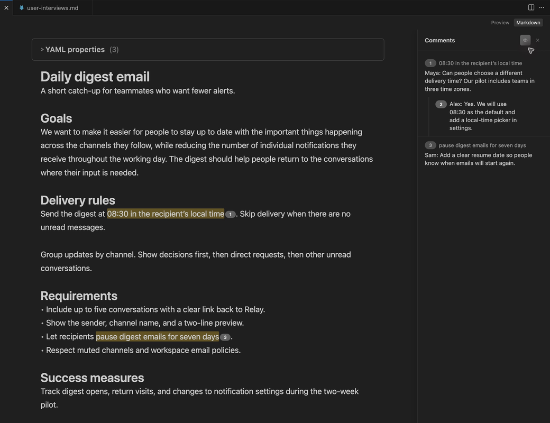Click comment badge 3 in Comments panel
The width and height of the screenshot is (550, 423).
point(430,145)
